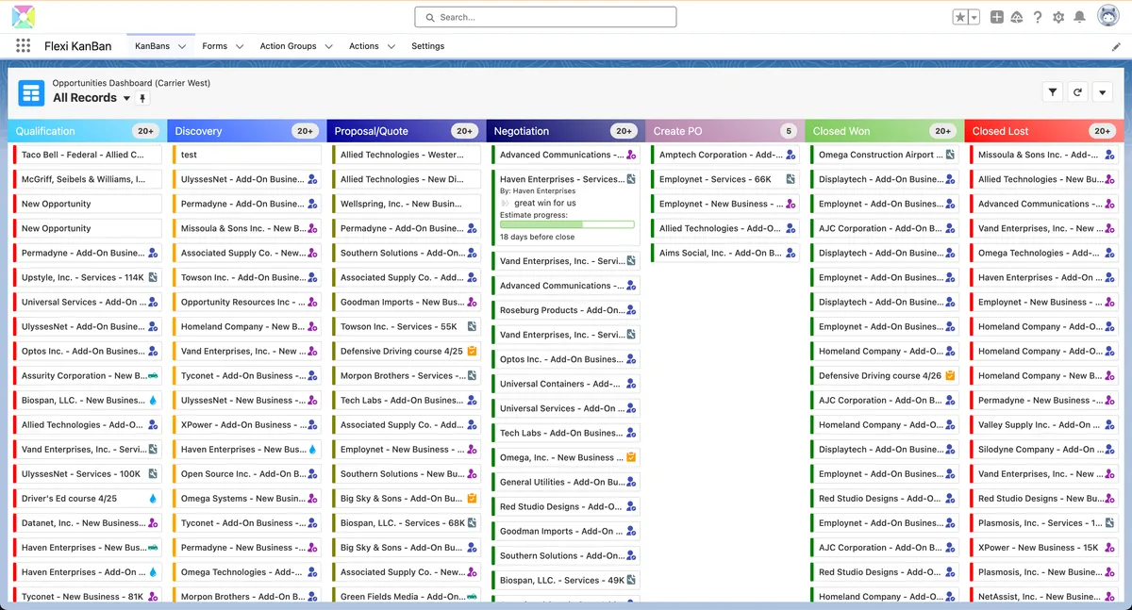Expand the Action Groups tab chevron
Screen dimensions: 1132x610
click(328, 46)
